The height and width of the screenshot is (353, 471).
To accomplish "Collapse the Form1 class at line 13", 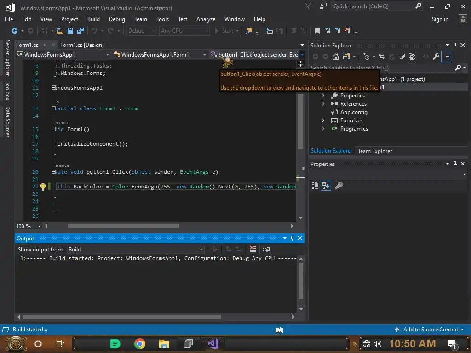I will point(53,108).
